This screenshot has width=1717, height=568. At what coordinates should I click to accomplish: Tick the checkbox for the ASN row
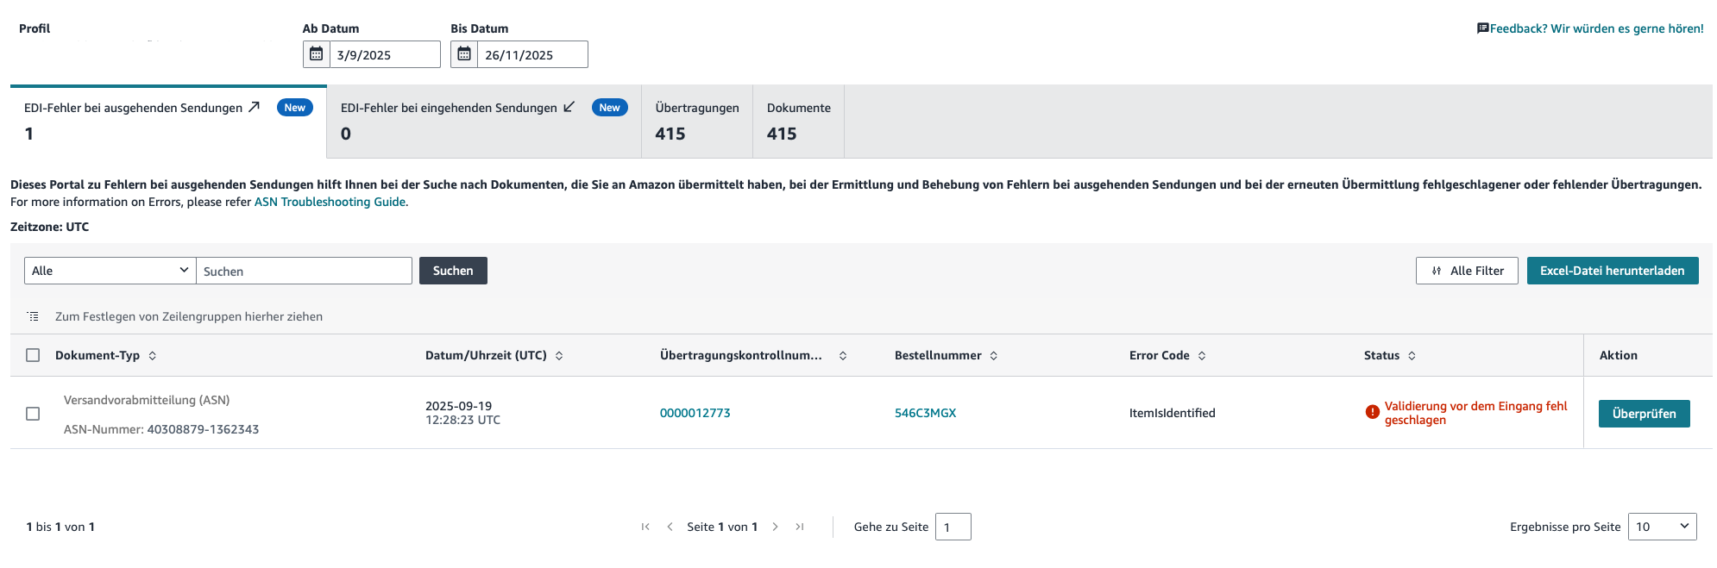tap(33, 414)
